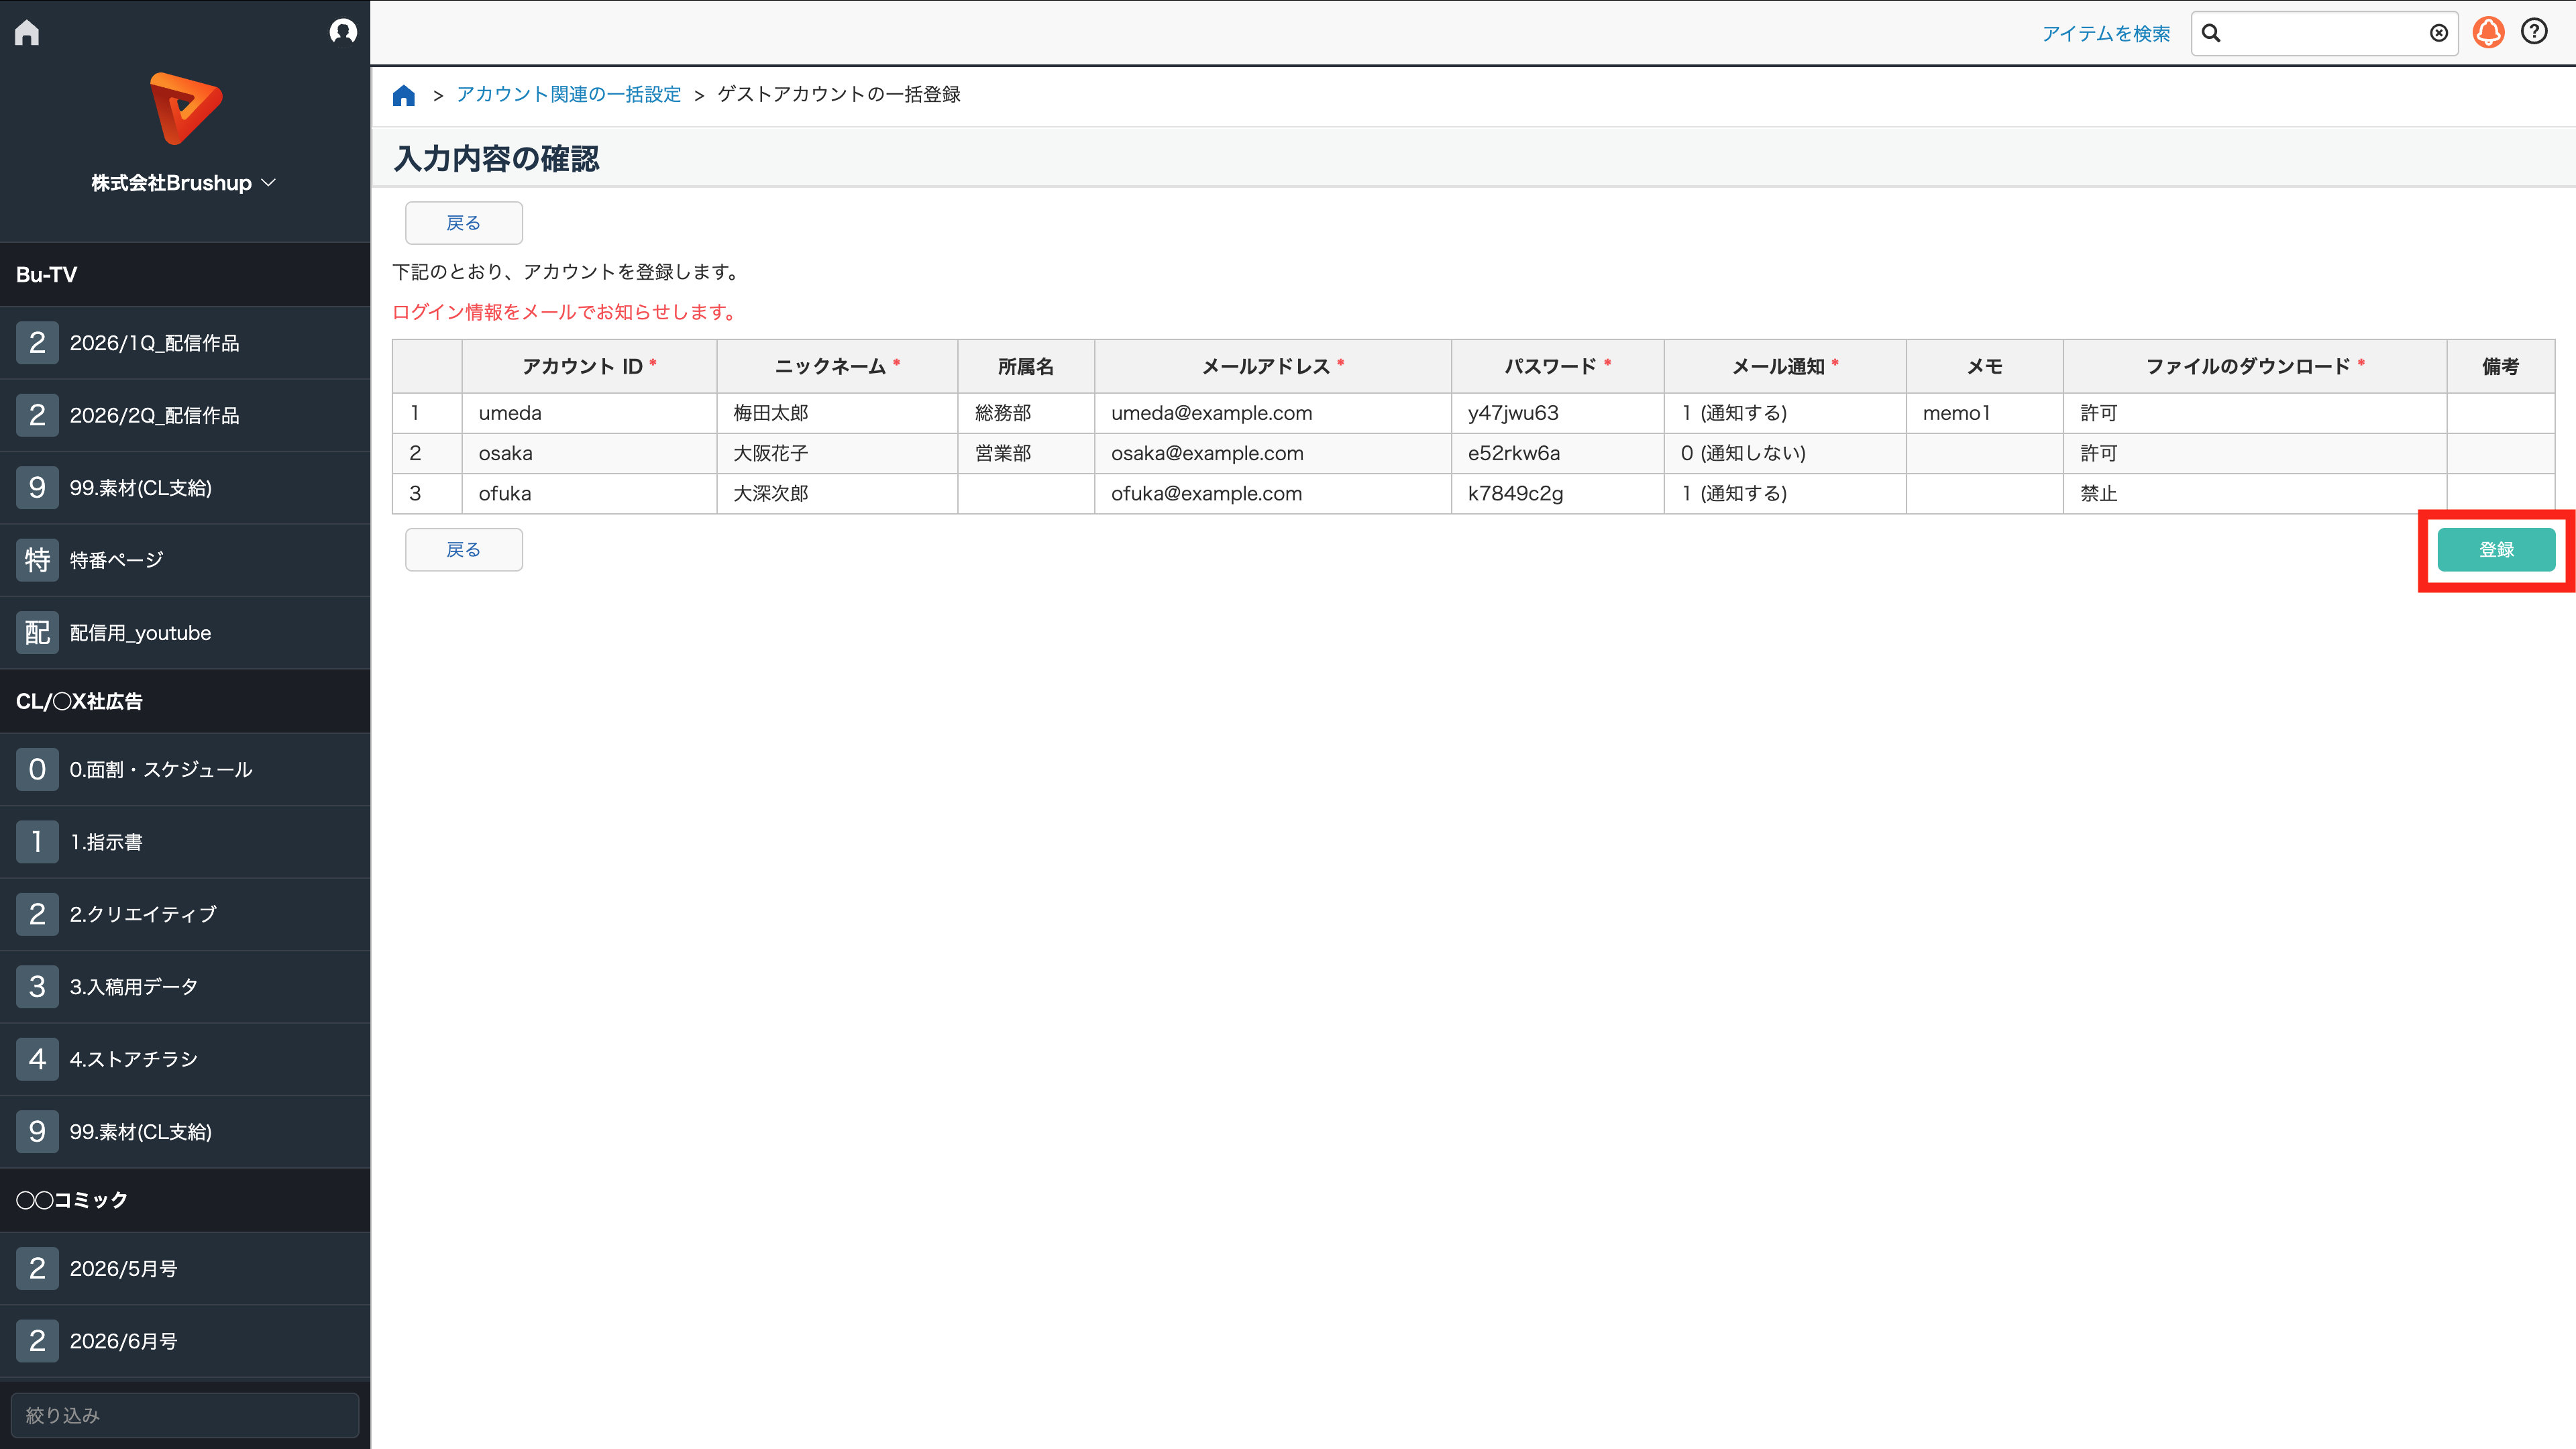Click the account ID cell umeda
2576x1449 pixels.
coord(589,413)
